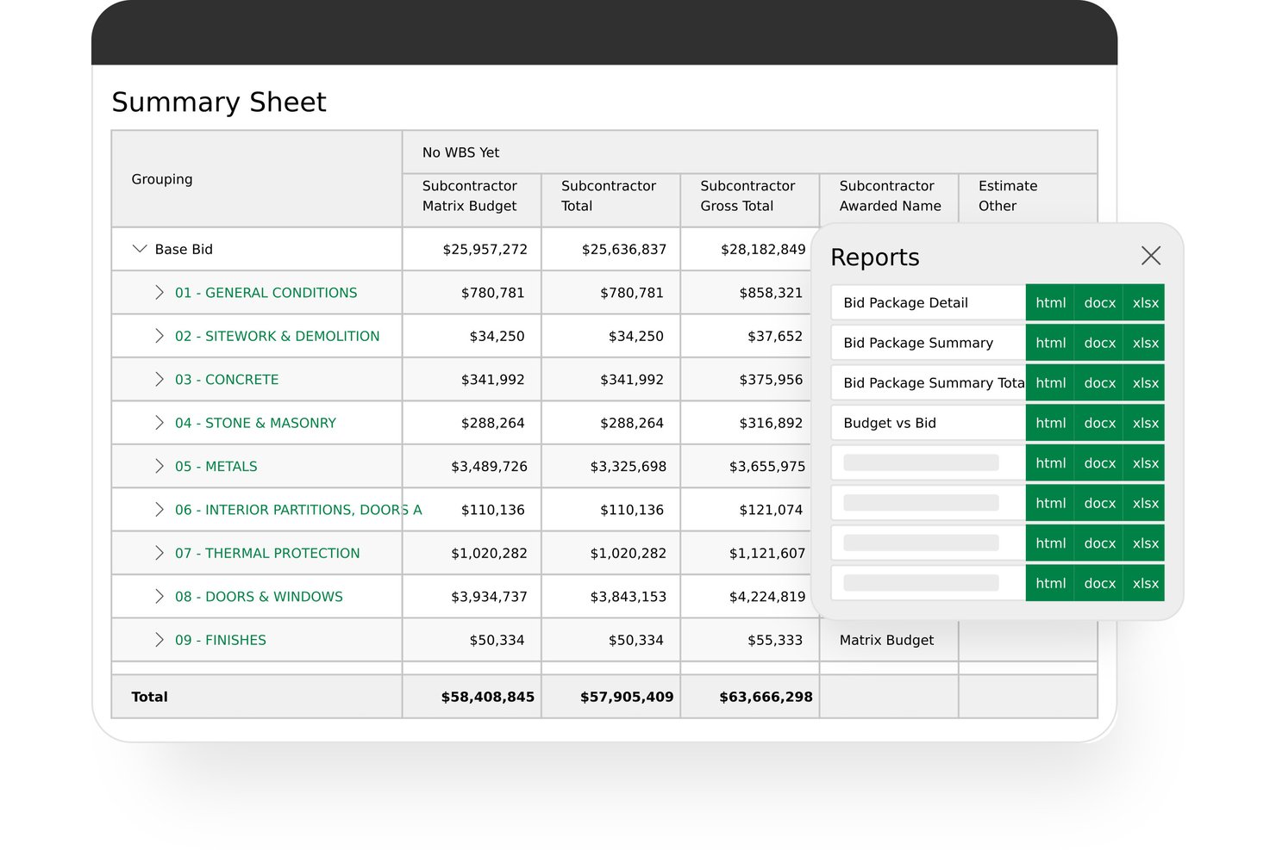Image resolution: width=1276 pixels, height=850 pixels.
Task: Expand 07 - THERMAL PROTECTION row
Action: tap(159, 553)
